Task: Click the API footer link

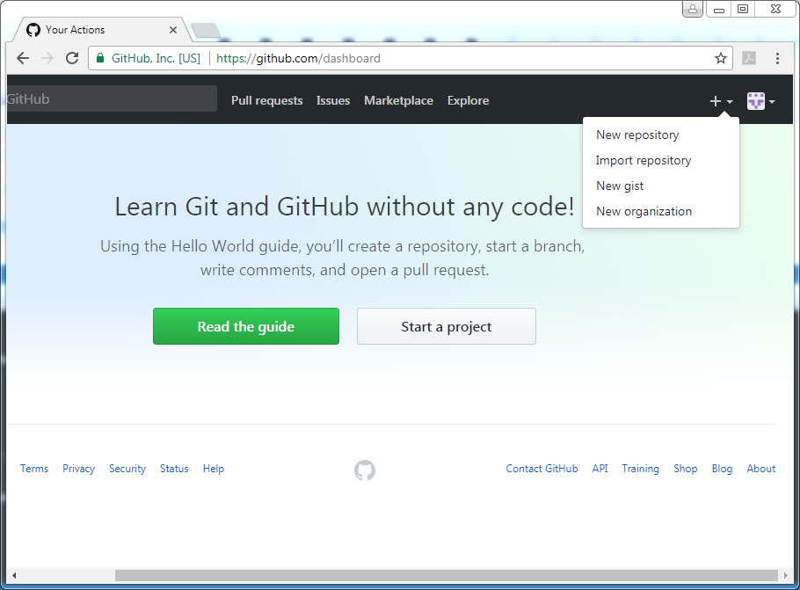Action: coord(600,469)
